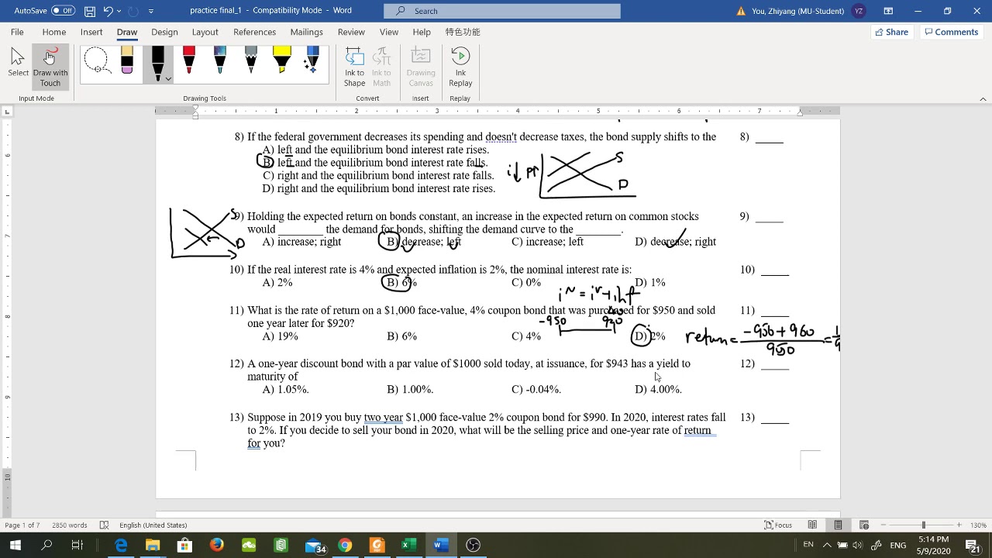This screenshot has height=558, width=992.
Task: Open Customize Quick Access Toolbar dropdown
Action: point(151,11)
